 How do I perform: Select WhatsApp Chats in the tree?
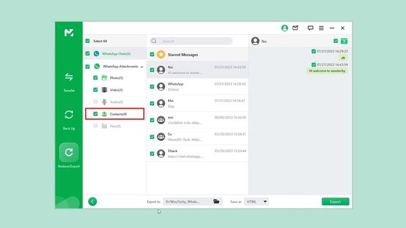[115, 53]
